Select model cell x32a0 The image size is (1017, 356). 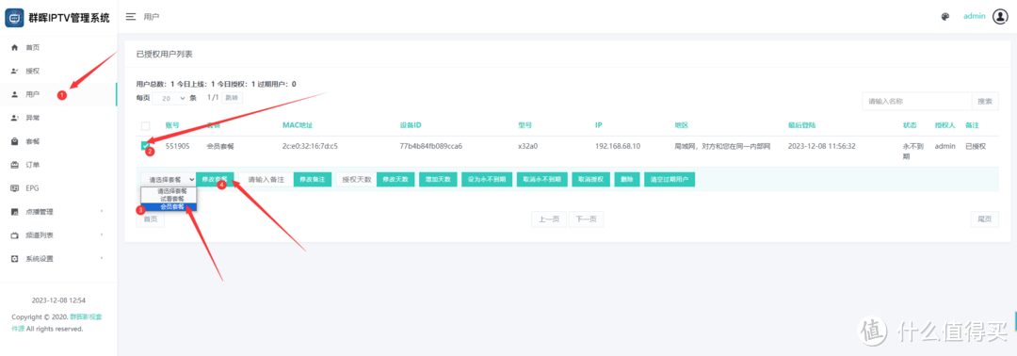(x=528, y=147)
